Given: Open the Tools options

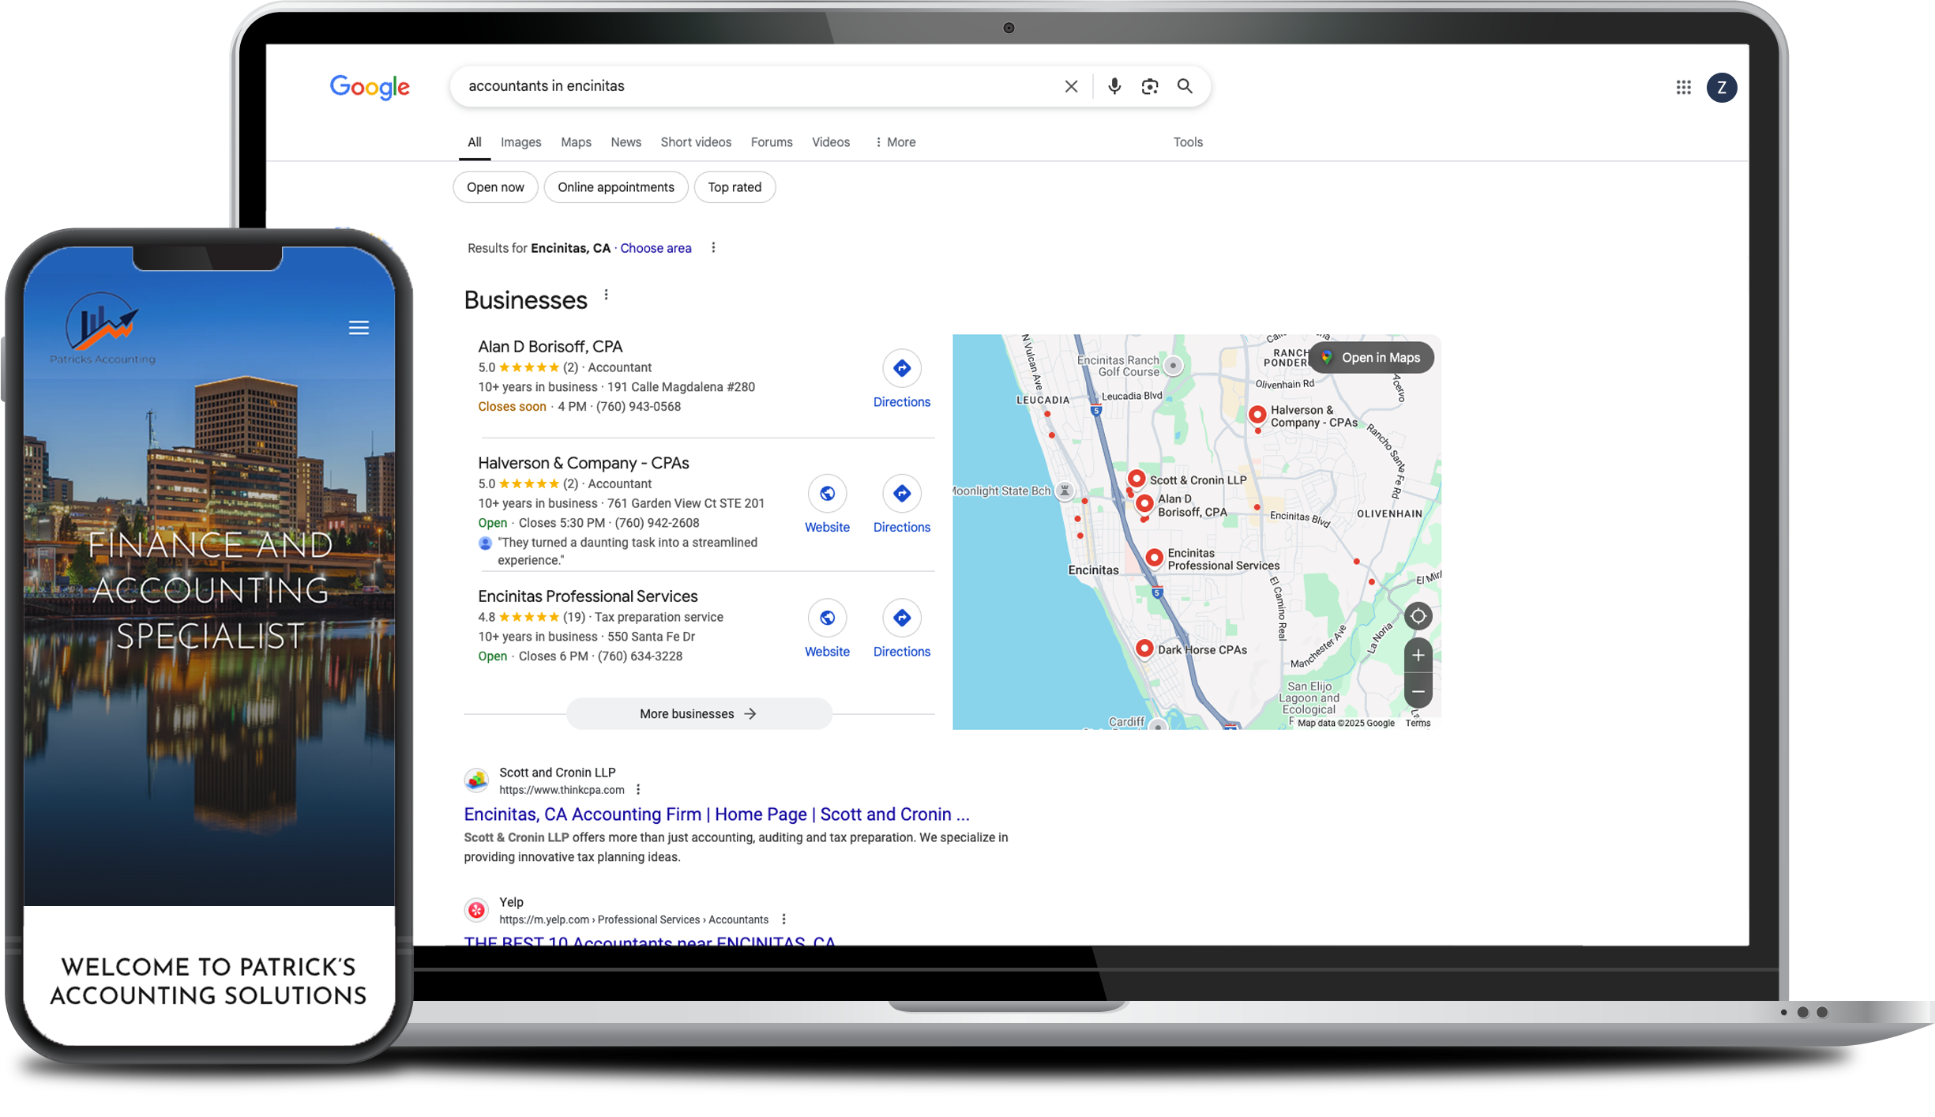Looking at the screenshot, I should click(1188, 142).
